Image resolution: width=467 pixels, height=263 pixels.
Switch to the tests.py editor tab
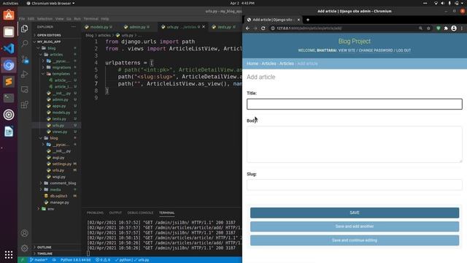pos(224,27)
